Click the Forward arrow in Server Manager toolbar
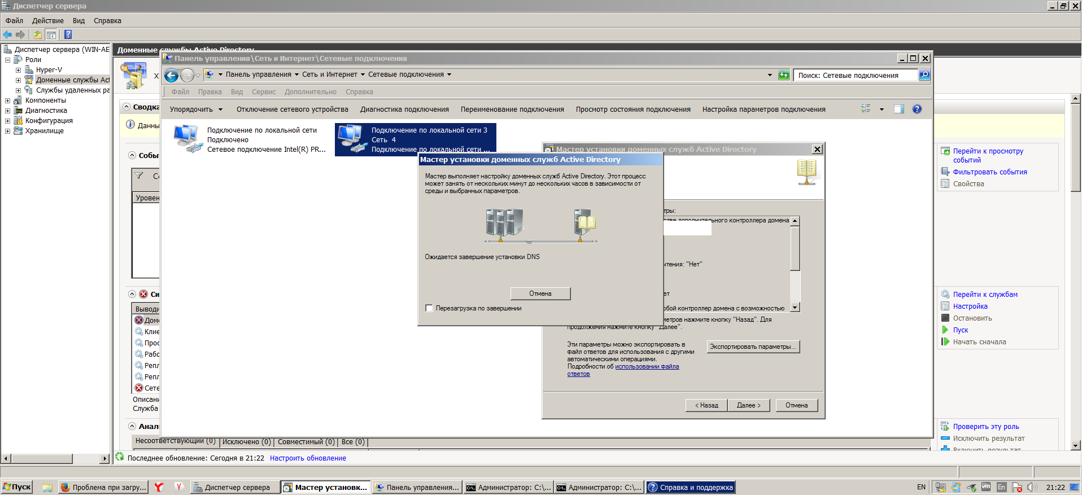 coord(20,34)
